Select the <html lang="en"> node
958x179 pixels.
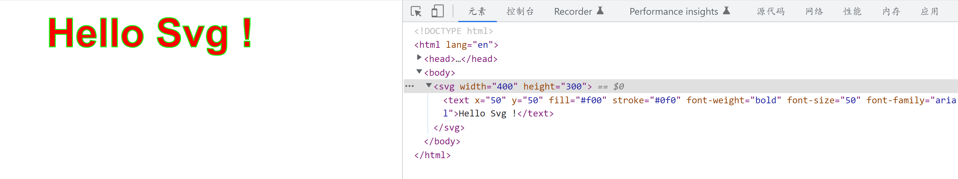[x=456, y=45]
